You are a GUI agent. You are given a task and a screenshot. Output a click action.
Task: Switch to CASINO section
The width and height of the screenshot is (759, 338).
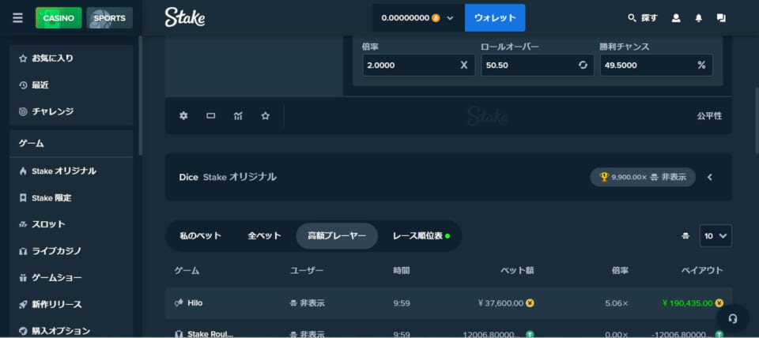[59, 18]
